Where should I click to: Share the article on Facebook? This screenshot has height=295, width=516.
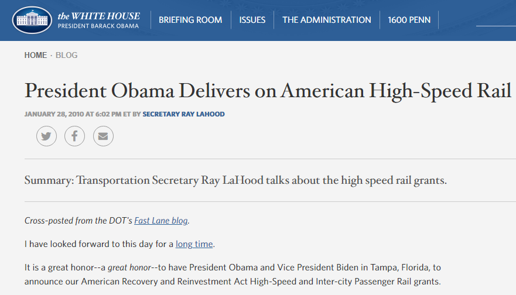(x=74, y=136)
